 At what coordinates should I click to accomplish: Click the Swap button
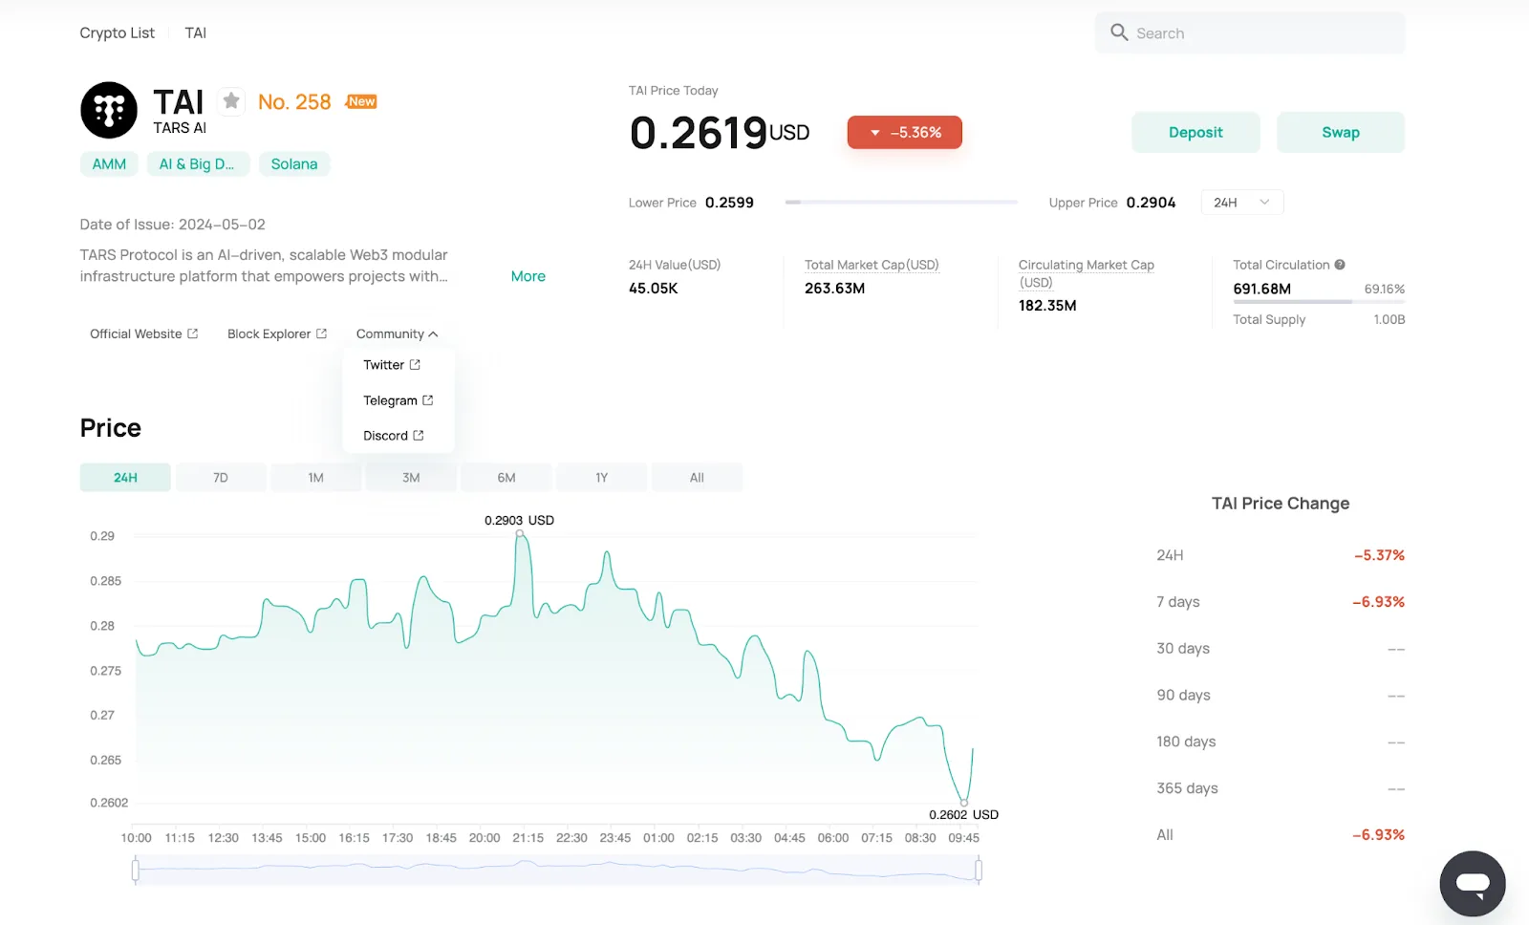pos(1341,133)
